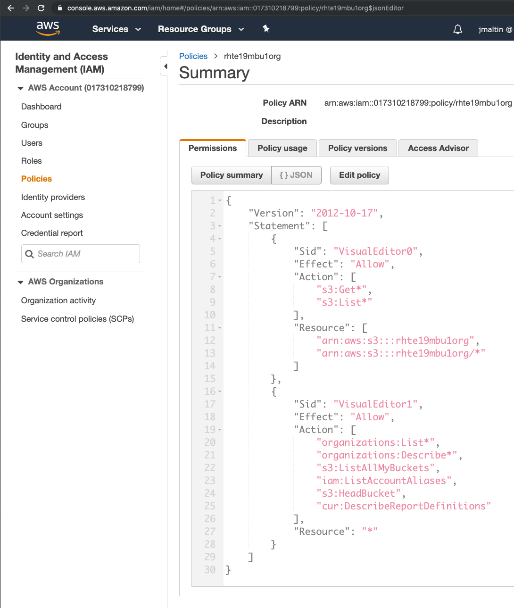Open the Resource Groups dropdown
This screenshot has width=514, height=608.
click(x=201, y=29)
